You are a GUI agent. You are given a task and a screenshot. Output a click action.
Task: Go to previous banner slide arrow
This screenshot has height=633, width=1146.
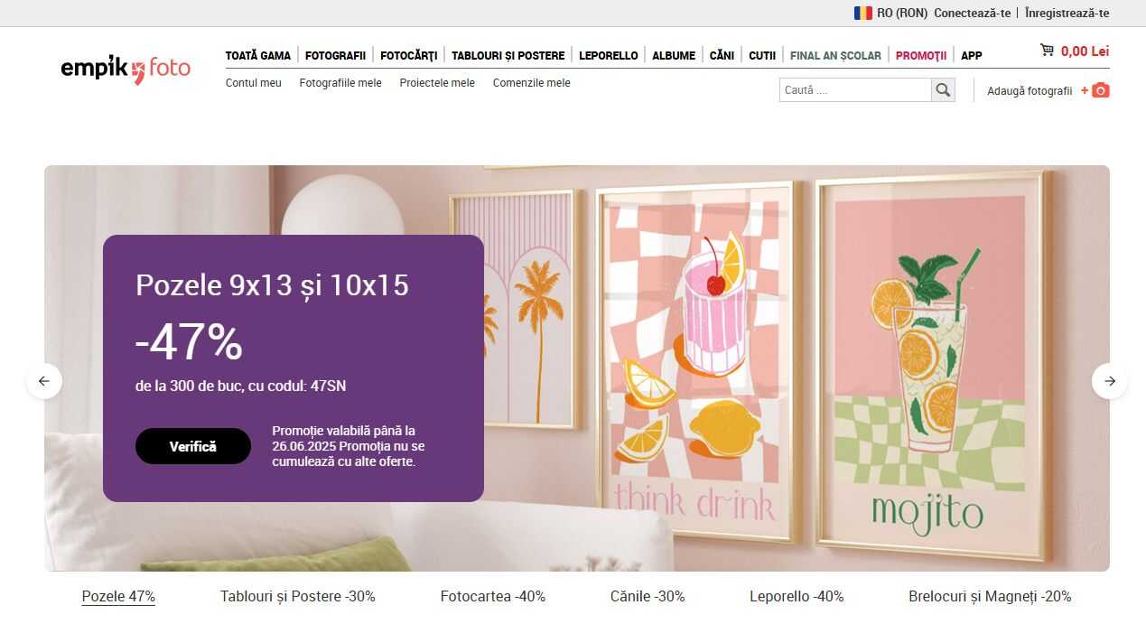point(44,381)
